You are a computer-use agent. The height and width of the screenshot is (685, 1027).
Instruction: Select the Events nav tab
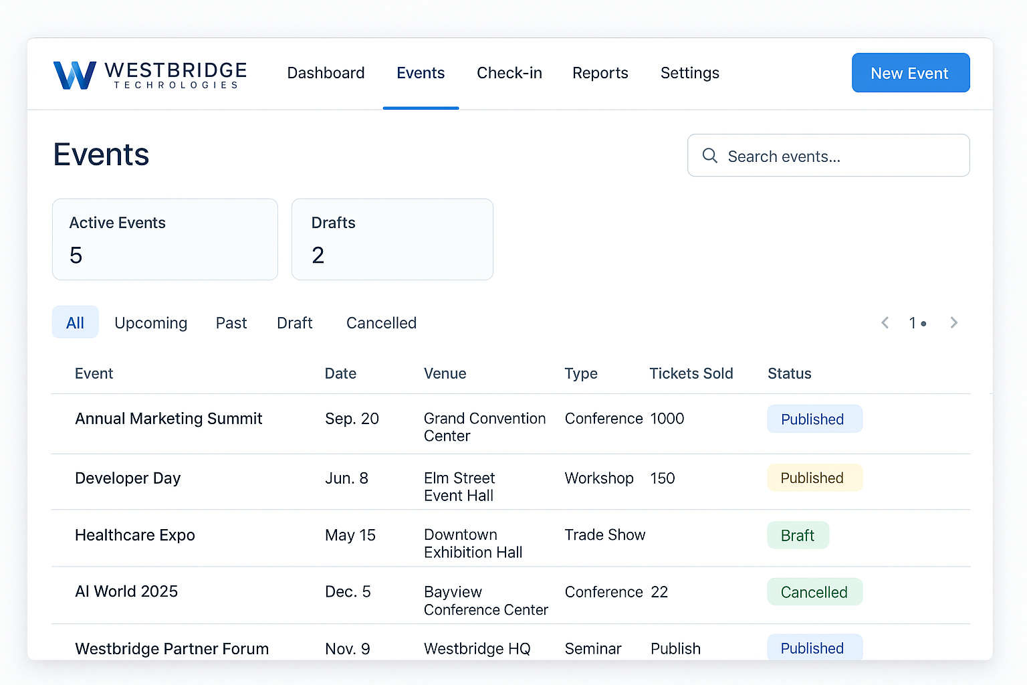(x=421, y=73)
